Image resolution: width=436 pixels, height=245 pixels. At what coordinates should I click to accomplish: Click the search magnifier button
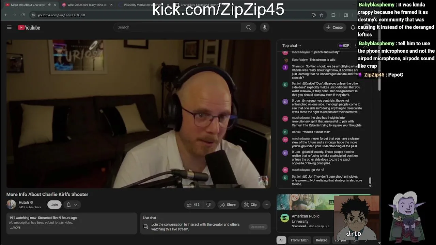248,27
